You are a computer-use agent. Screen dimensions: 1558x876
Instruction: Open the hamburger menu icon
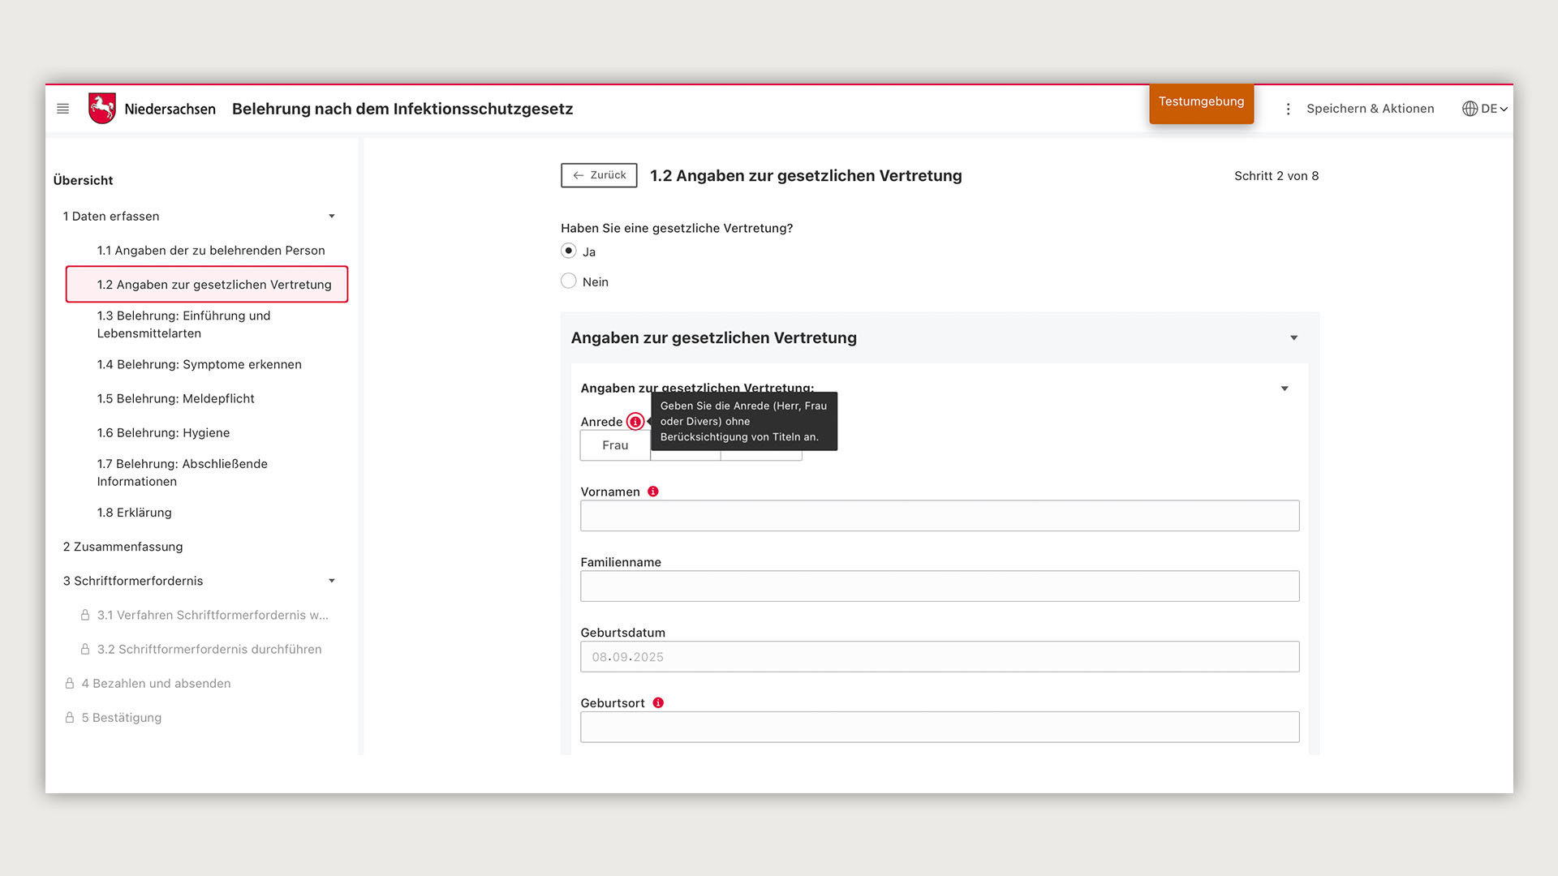pyautogui.click(x=62, y=109)
